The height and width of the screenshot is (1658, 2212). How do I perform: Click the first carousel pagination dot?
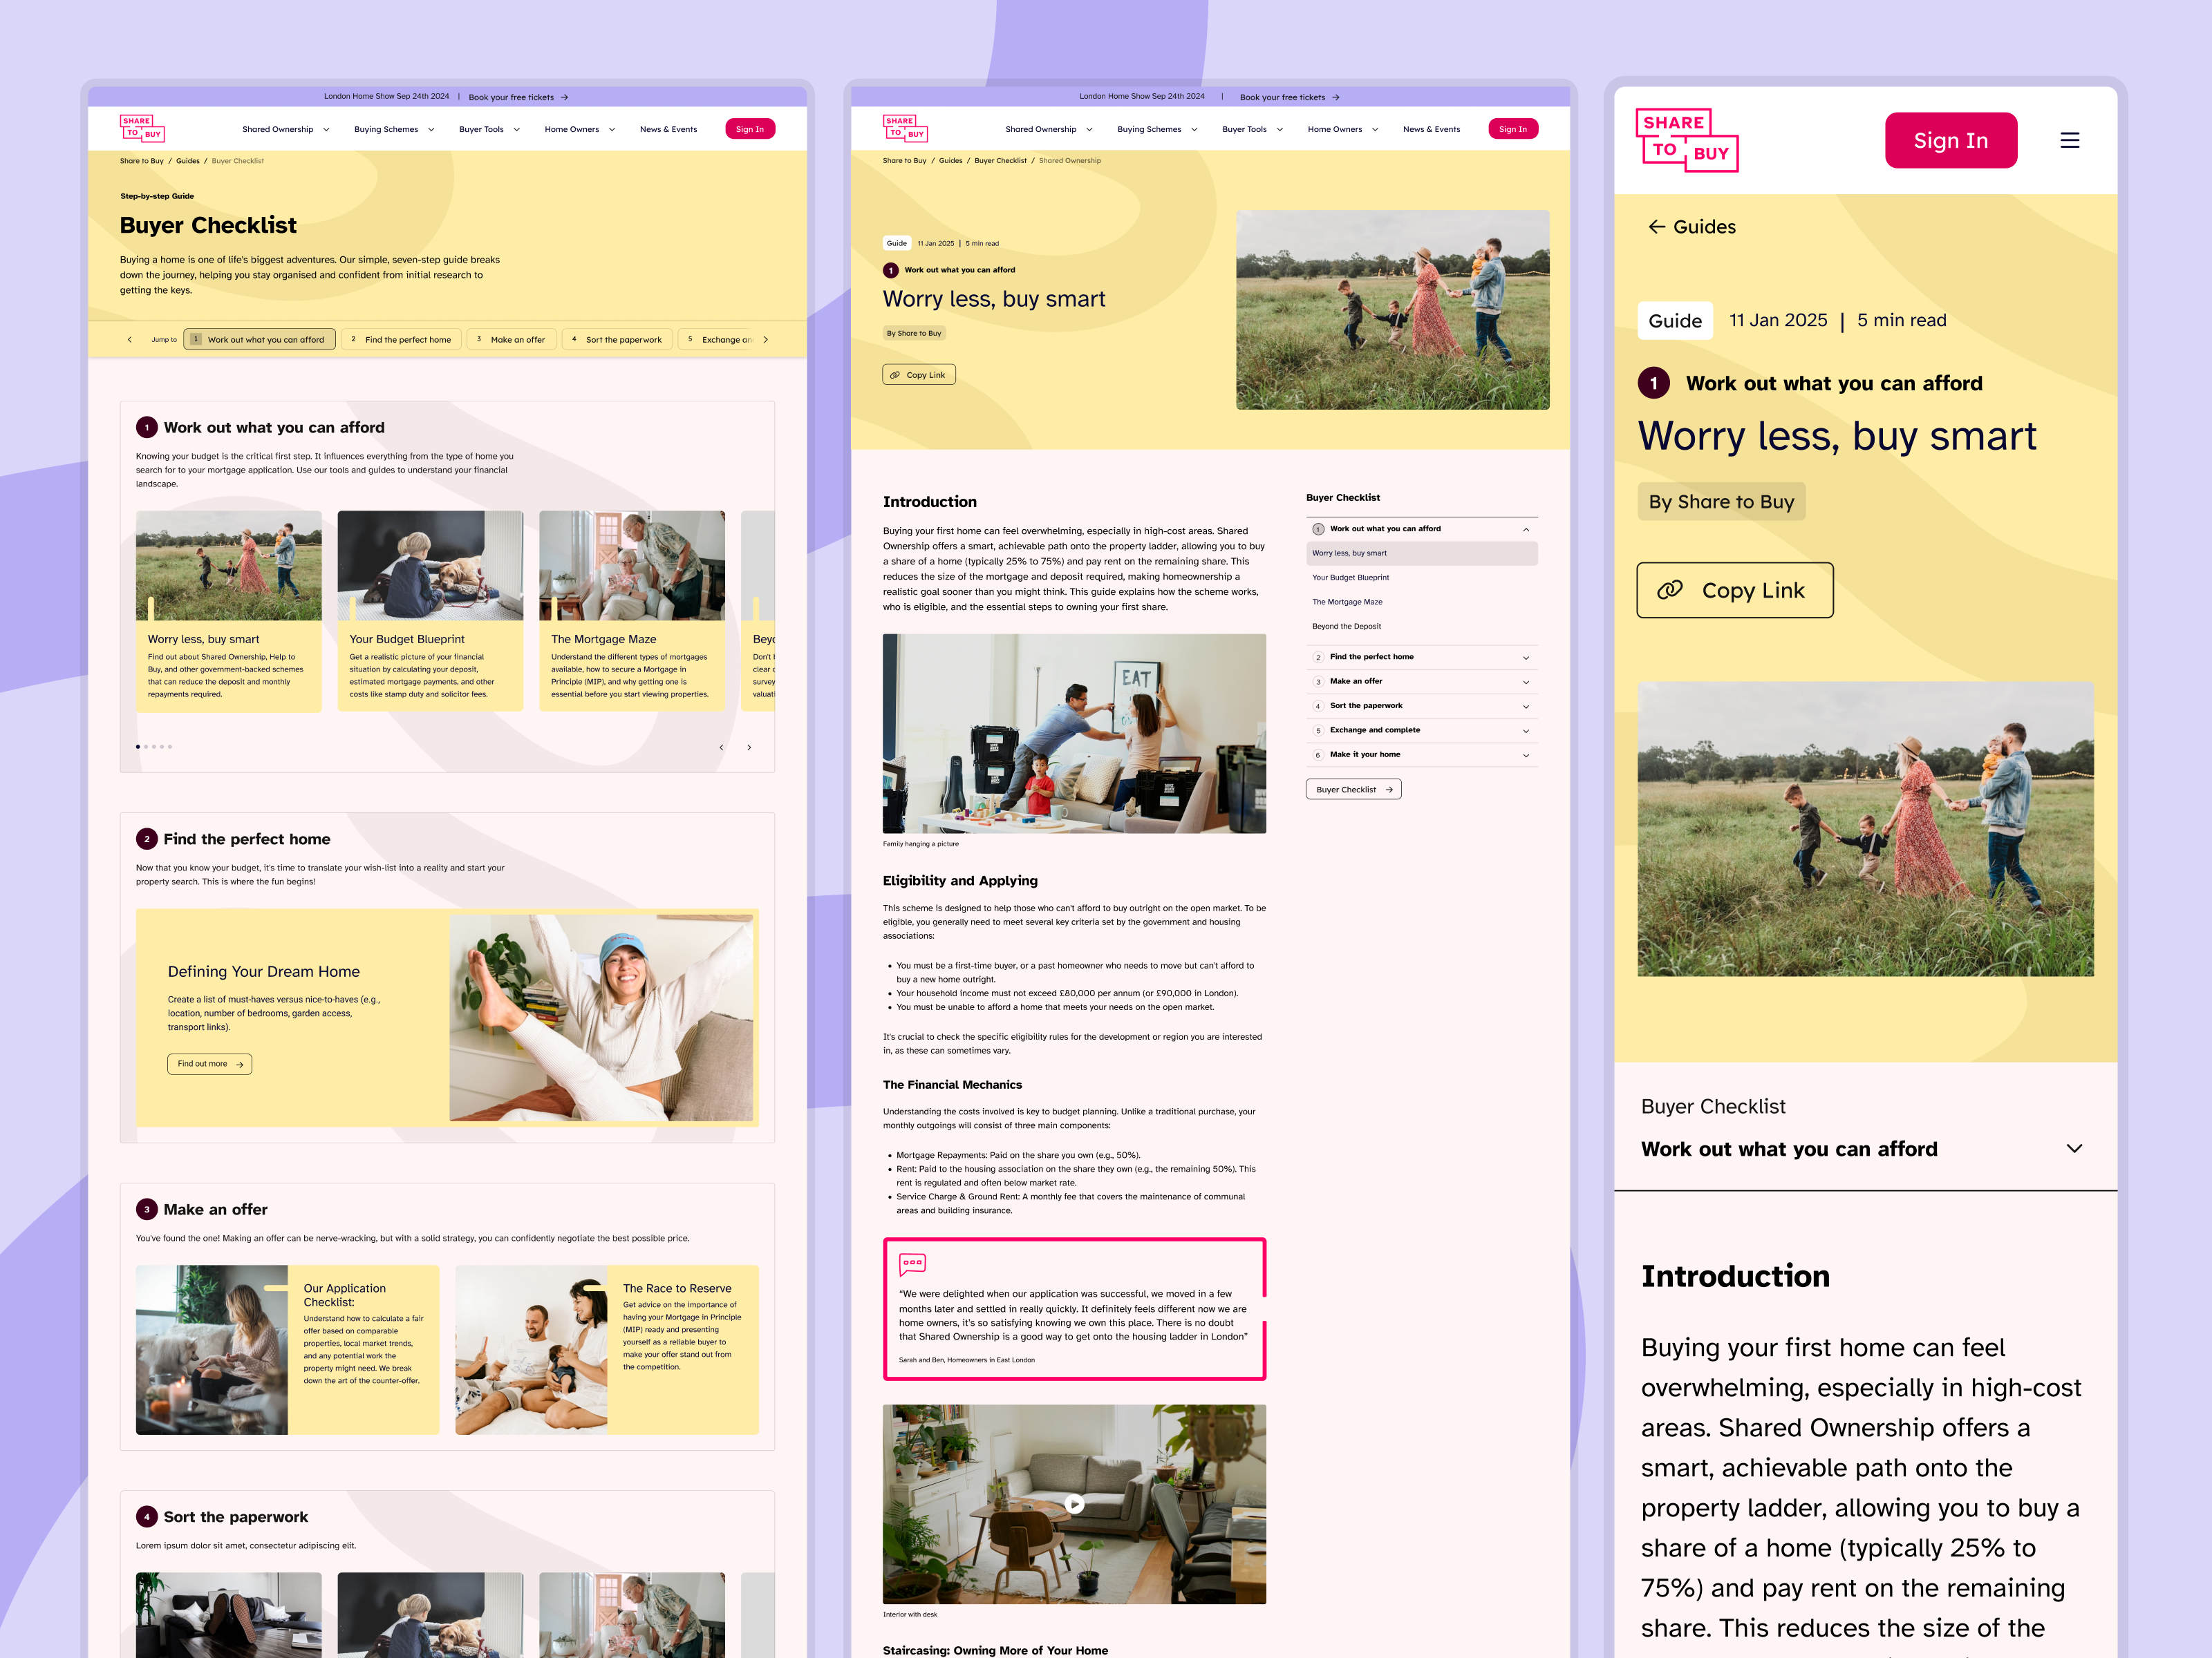pos(138,747)
